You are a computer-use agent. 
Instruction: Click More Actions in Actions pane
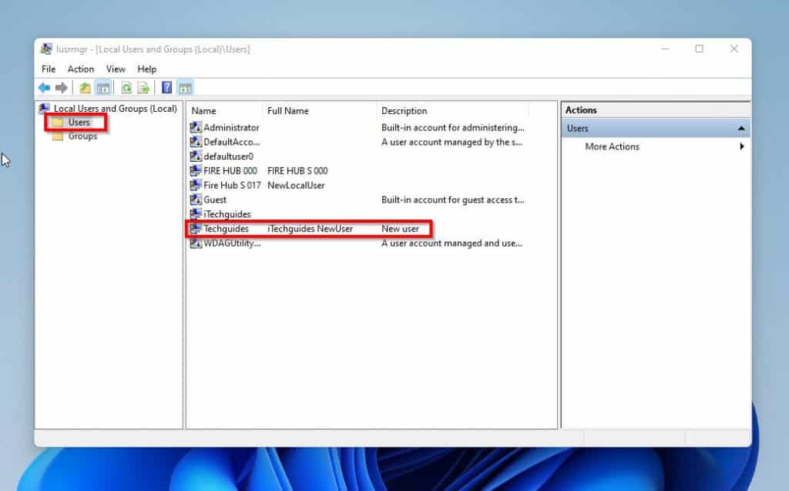coord(612,146)
